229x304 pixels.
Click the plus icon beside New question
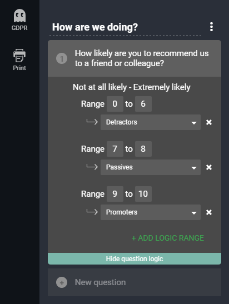click(62, 282)
